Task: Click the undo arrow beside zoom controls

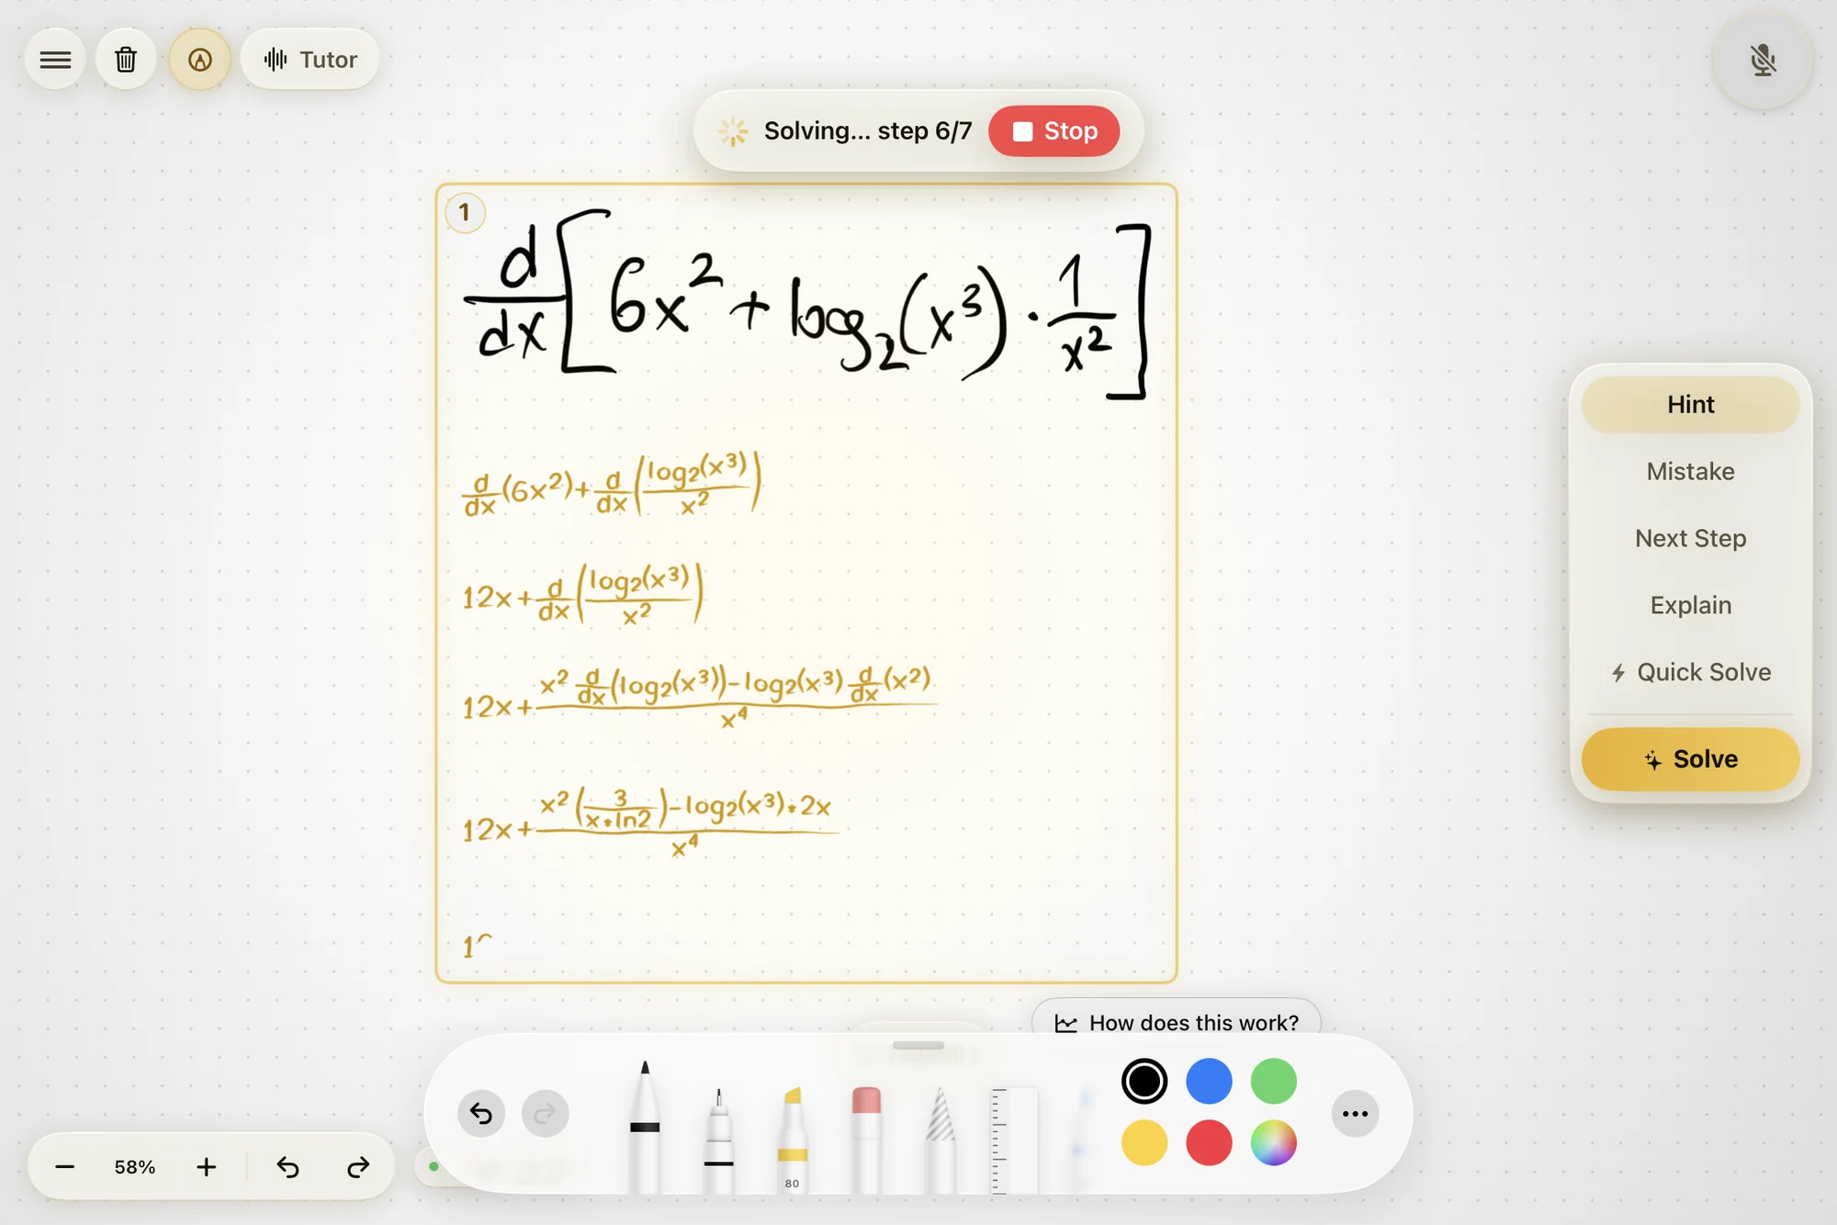Action: pyautogui.click(x=287, y=1167)
